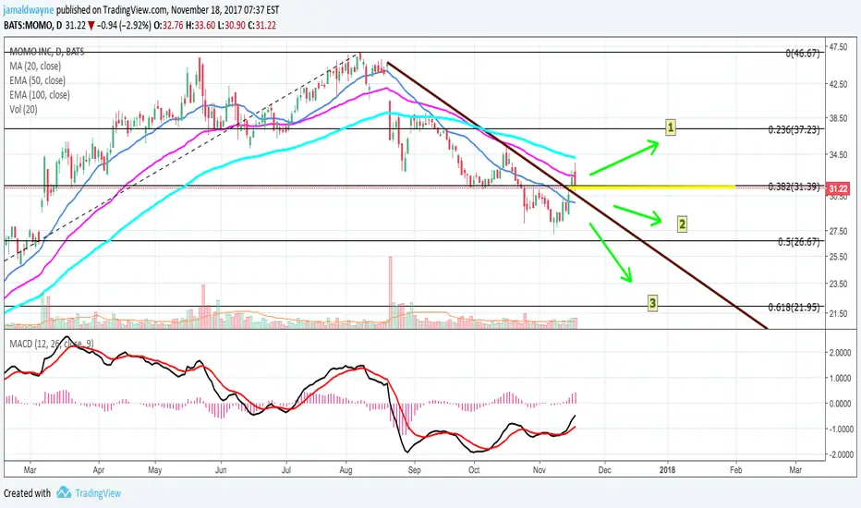Click the 23.50 price axis label
Image resolution: width=861 pixels, height=508 pixels.
(838, 284)
